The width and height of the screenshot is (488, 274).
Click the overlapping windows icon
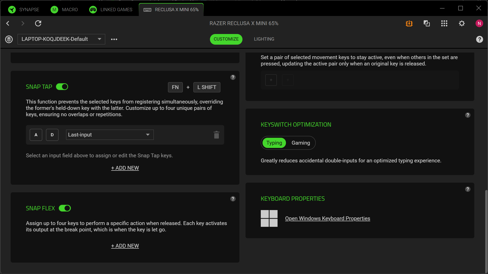point(427,23)
